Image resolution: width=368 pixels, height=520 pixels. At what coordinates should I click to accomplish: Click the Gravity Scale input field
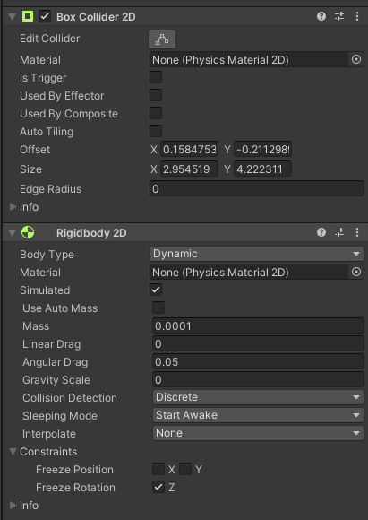258,380
